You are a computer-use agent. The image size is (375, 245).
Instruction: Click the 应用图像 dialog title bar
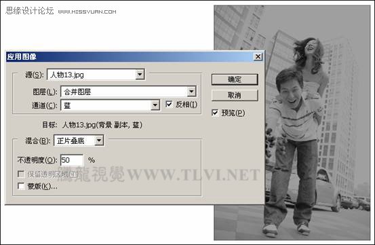click(x=135, y=57)
